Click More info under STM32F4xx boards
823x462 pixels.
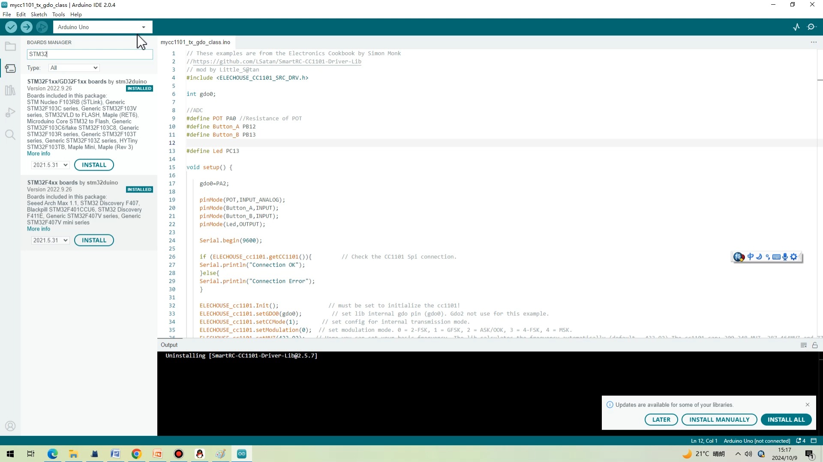click(x=38, y=229)
